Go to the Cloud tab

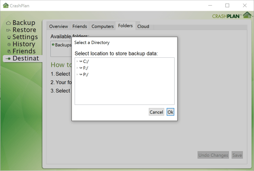(143, 26)
